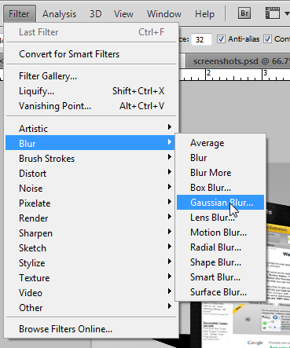The height and width of the screenshot is (348, 290).
Task: Launch Bridge with the Br icon
Action: pyautogui.click(x=244, y=13)
